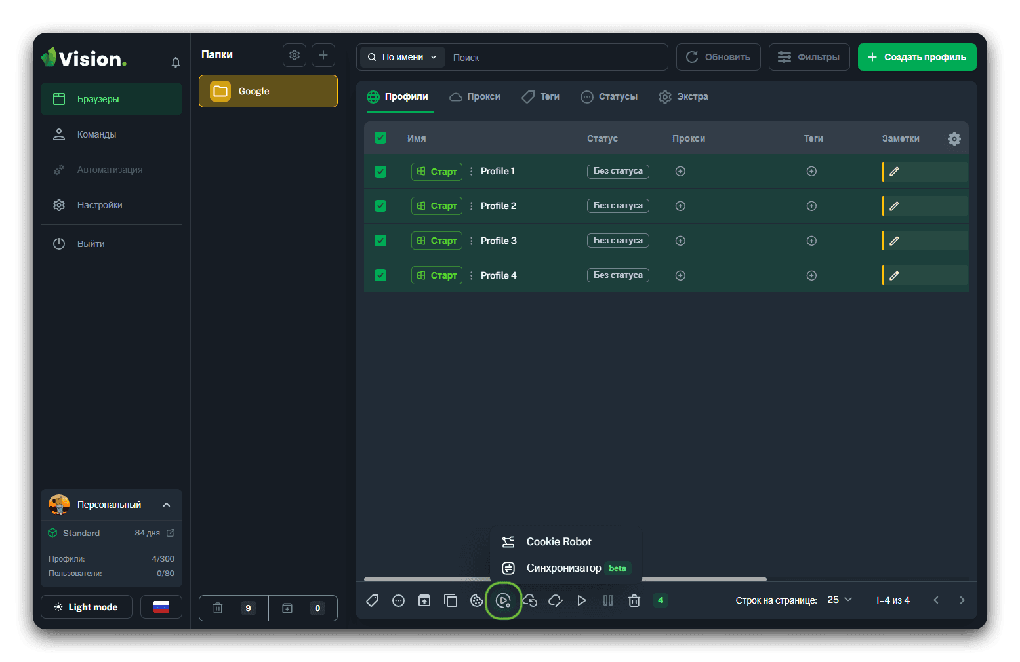This screenshot has height=662, width=1020.
Task: Click the cookies icon in the bottom toolbar
Action: click(477, 600)
